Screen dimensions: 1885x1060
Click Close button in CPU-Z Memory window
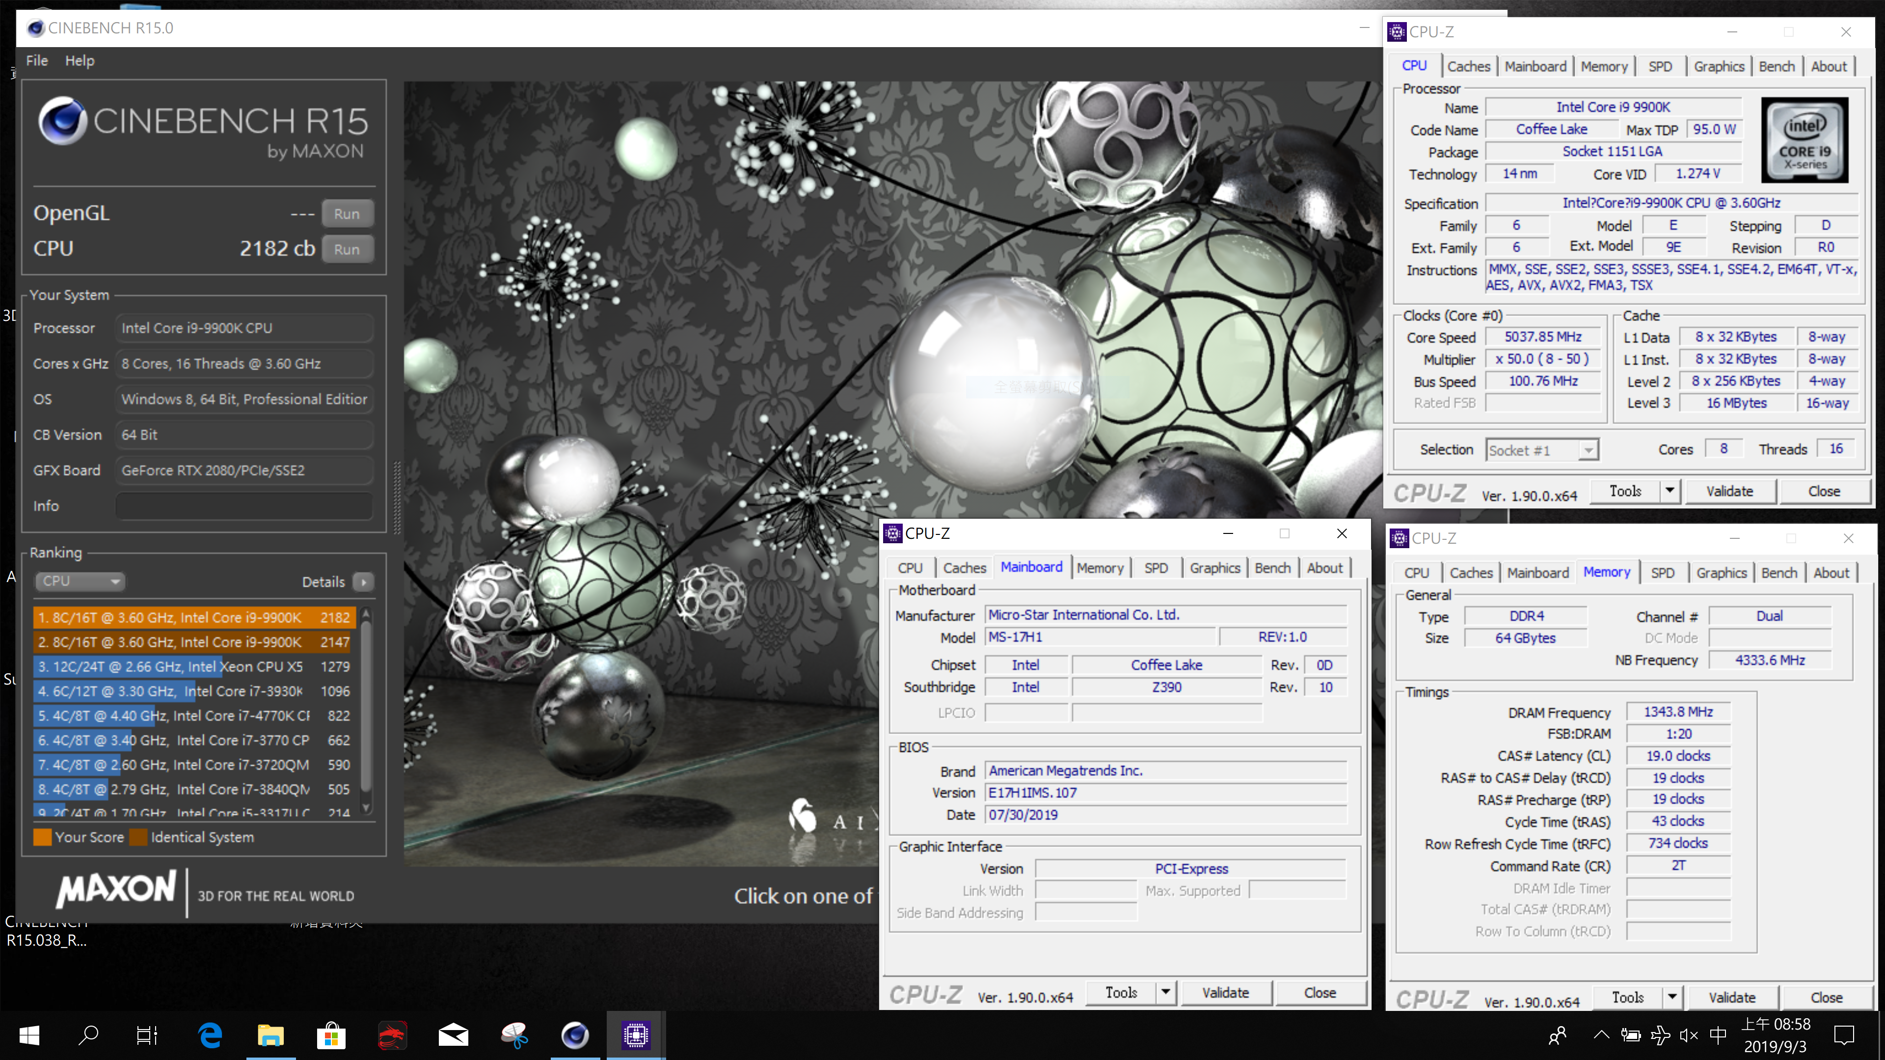1827,998
